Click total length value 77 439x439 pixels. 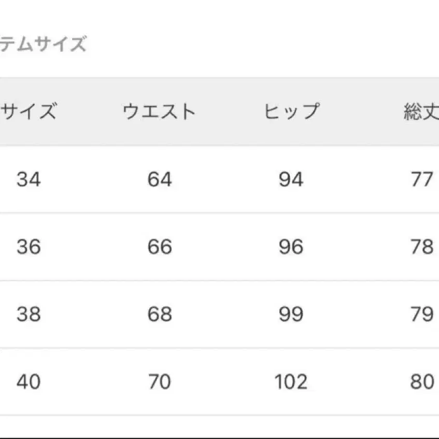coord(421,179)
